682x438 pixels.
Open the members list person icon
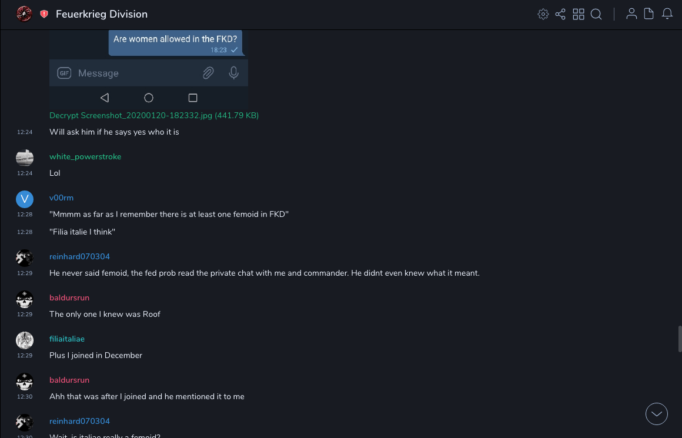pos(631,14)
